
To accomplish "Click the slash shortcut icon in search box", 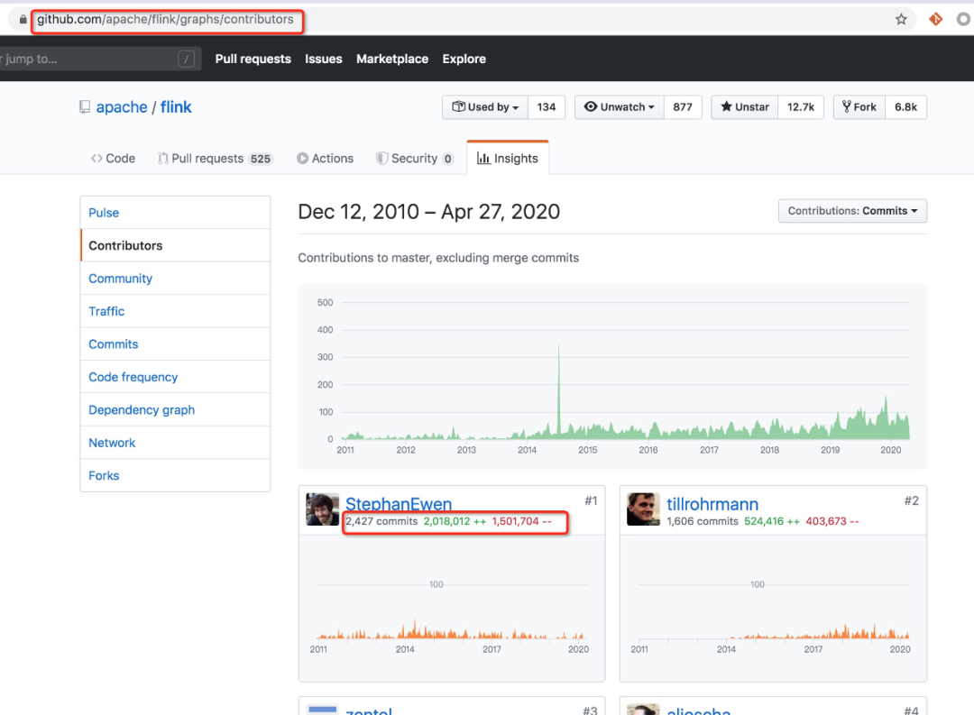I will click(186, 59).
